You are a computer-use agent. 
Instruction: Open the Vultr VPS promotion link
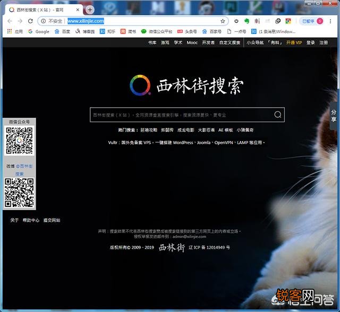[x=186, y=142]
